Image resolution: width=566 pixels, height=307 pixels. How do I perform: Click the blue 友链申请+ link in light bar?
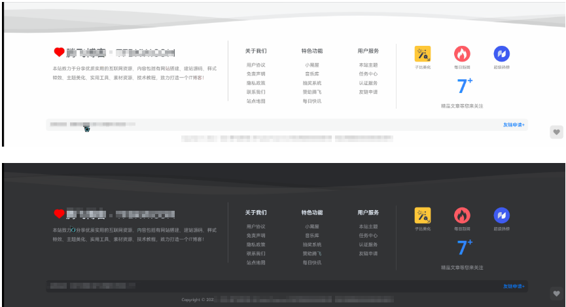(x=514, y=125)
